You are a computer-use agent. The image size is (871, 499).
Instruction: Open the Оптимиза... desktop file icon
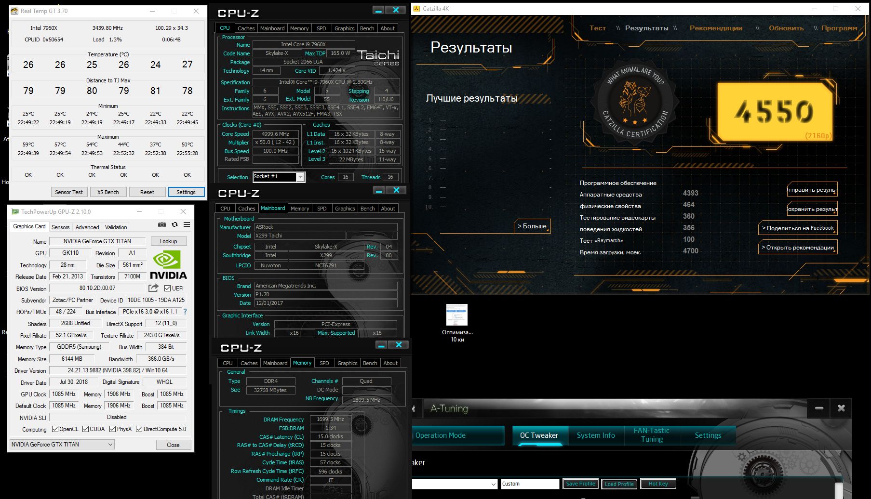(457, 323)
